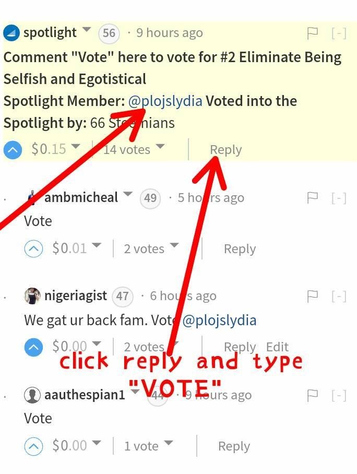The width and height of the screenshot is (357, 474).
Task: Flag aauthespian1's comment
Action: (312, 395)
